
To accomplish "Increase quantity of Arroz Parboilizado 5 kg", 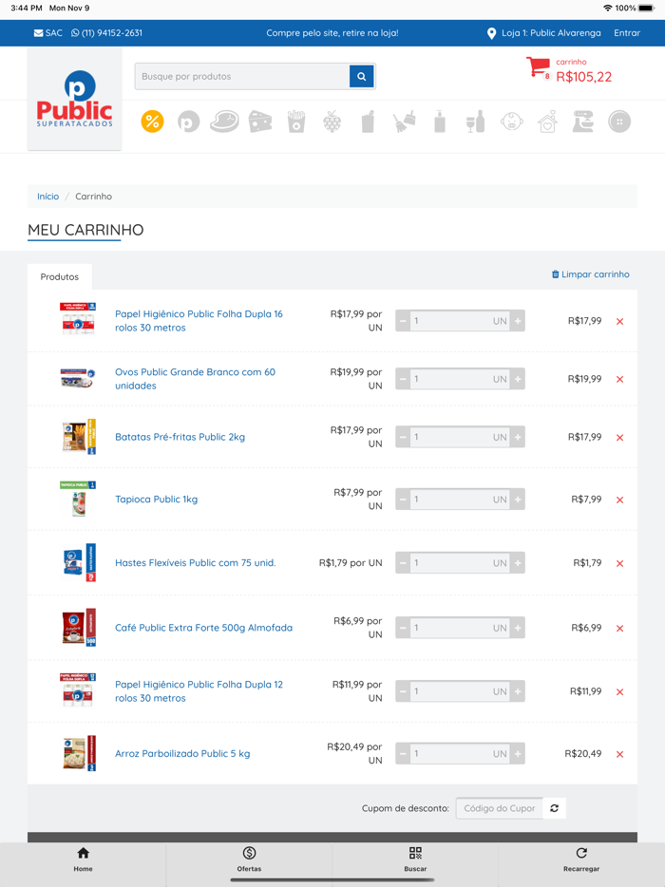I will point(518,753).
